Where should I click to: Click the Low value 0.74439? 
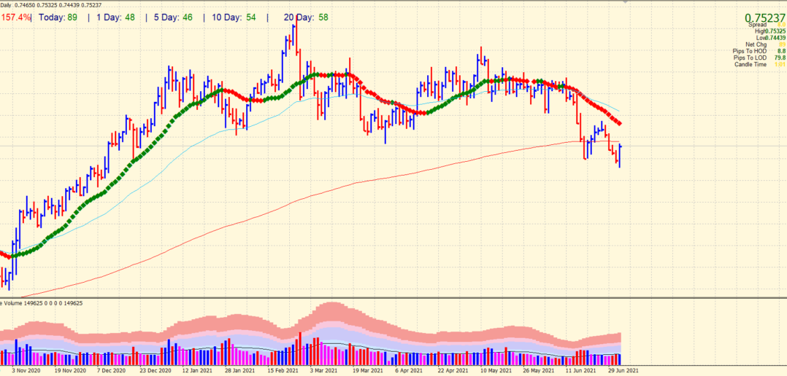tap(775, 38)
